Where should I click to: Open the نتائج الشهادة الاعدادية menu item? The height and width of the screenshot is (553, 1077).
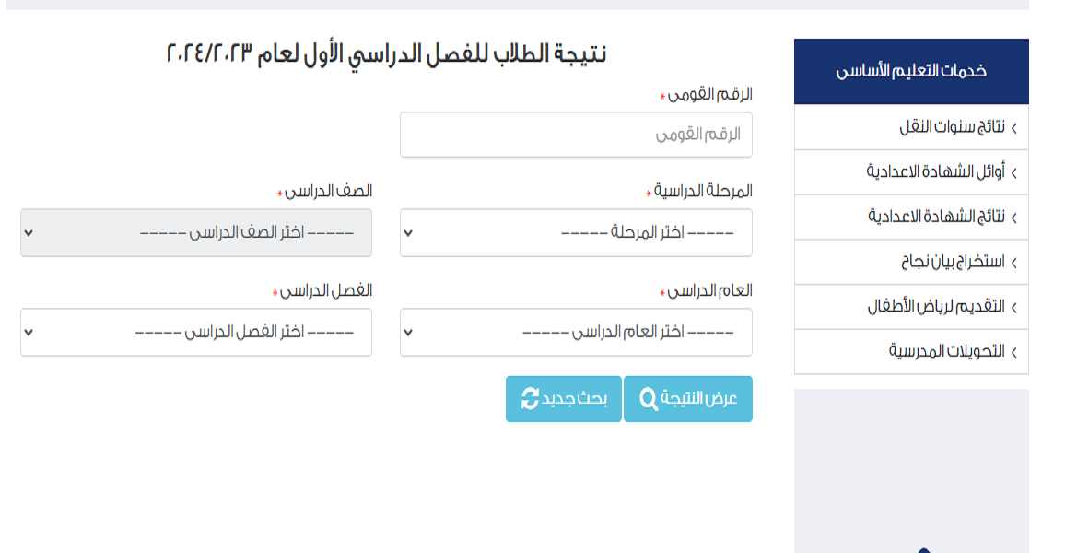911,218
